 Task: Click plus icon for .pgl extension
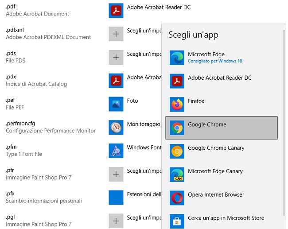point(116,221)
